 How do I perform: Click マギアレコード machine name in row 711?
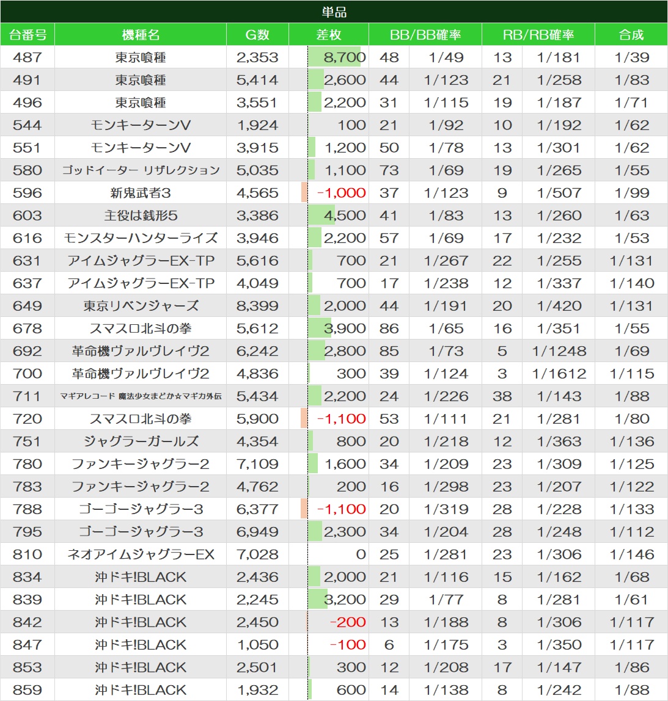tap(141, 396)
